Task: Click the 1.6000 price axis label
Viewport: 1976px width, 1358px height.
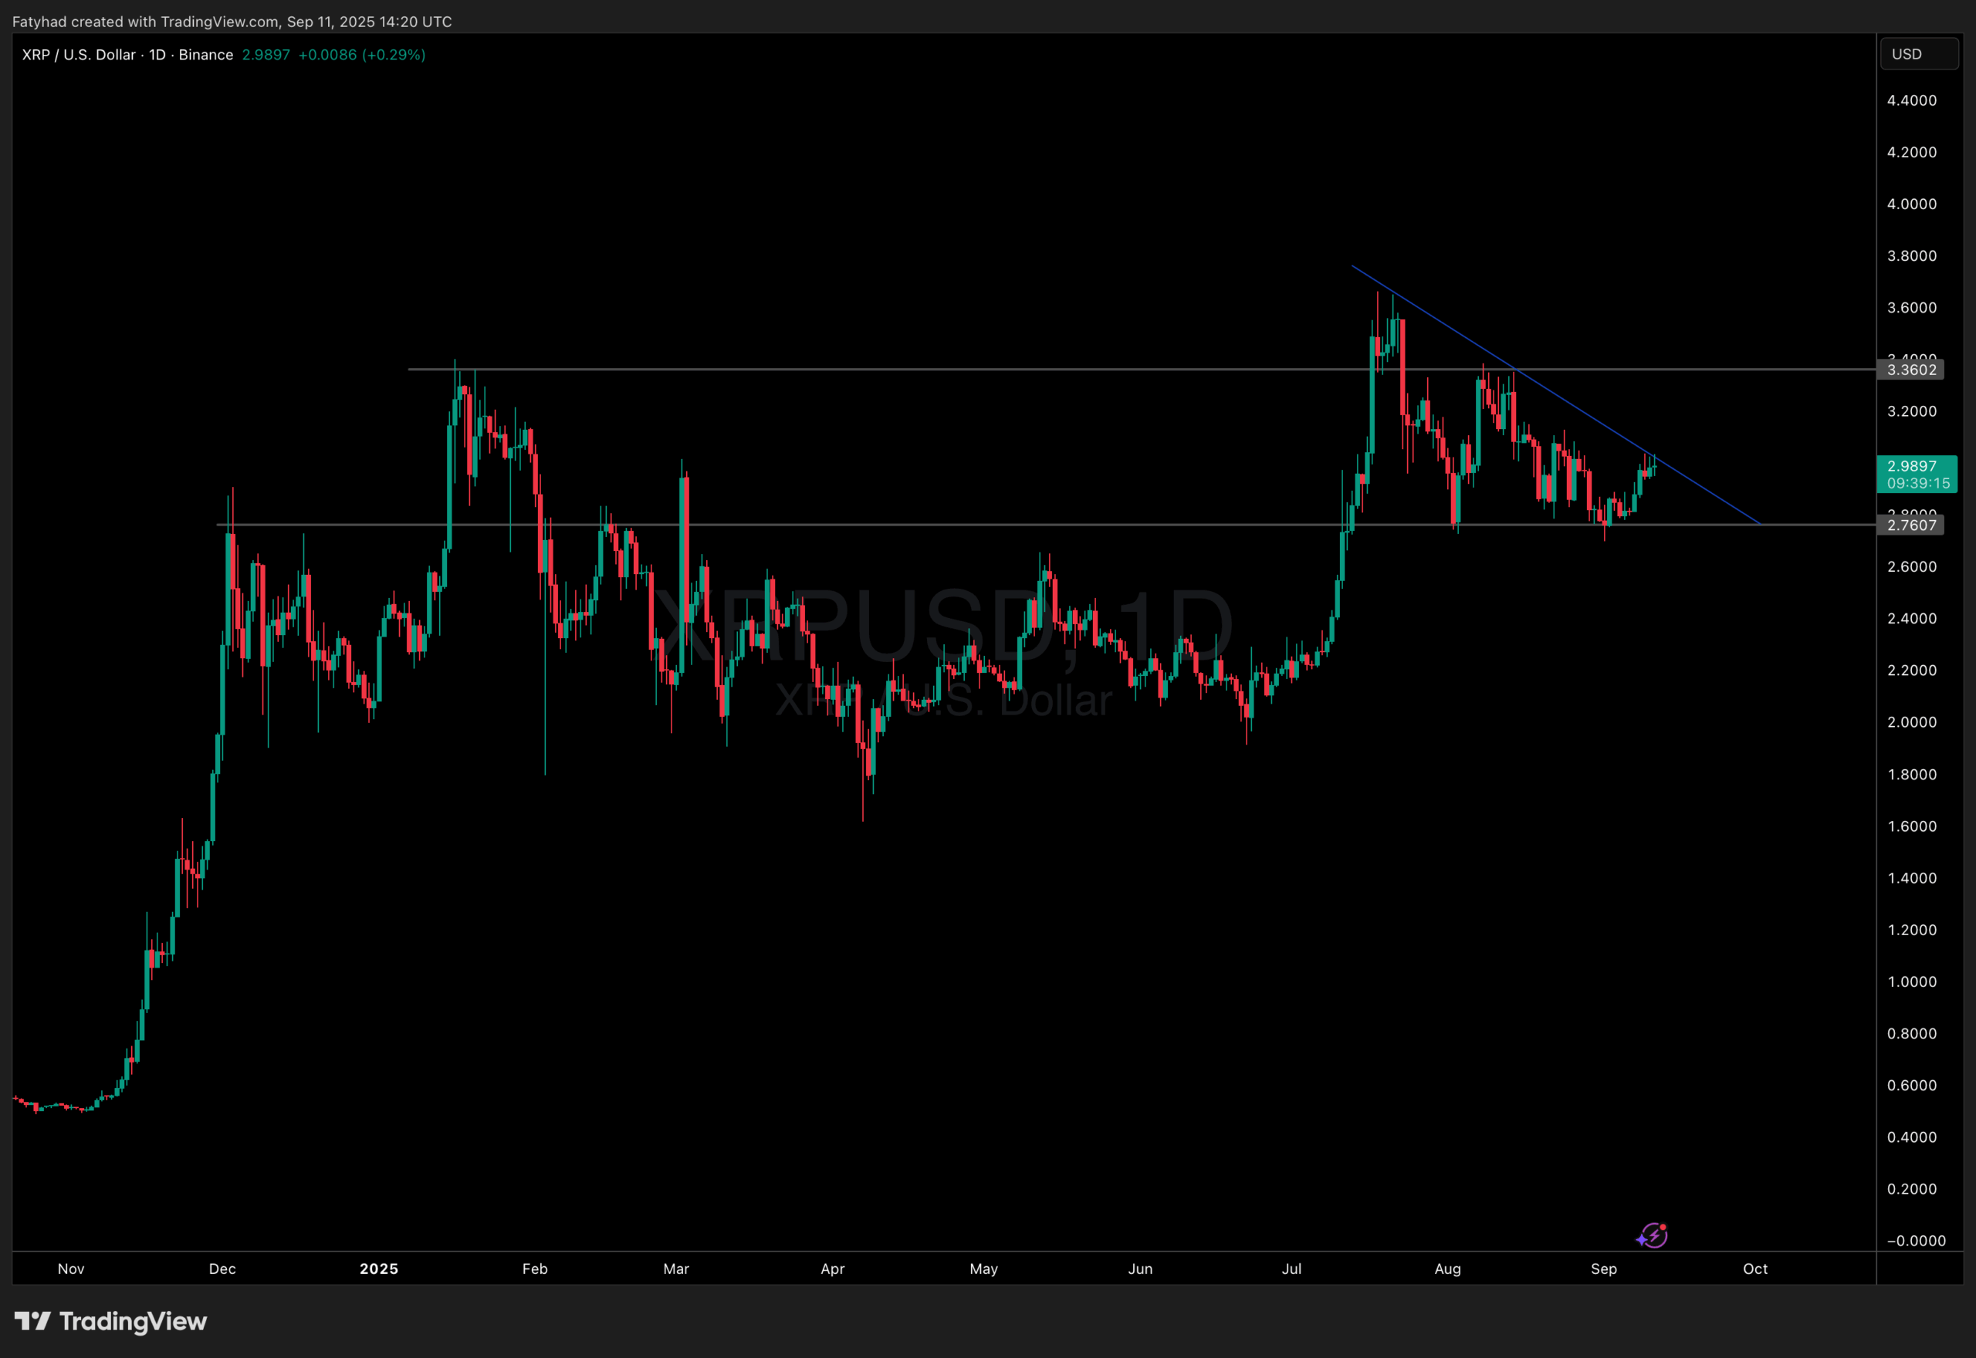Action: pyautogui.click(x=1911, y=826)
